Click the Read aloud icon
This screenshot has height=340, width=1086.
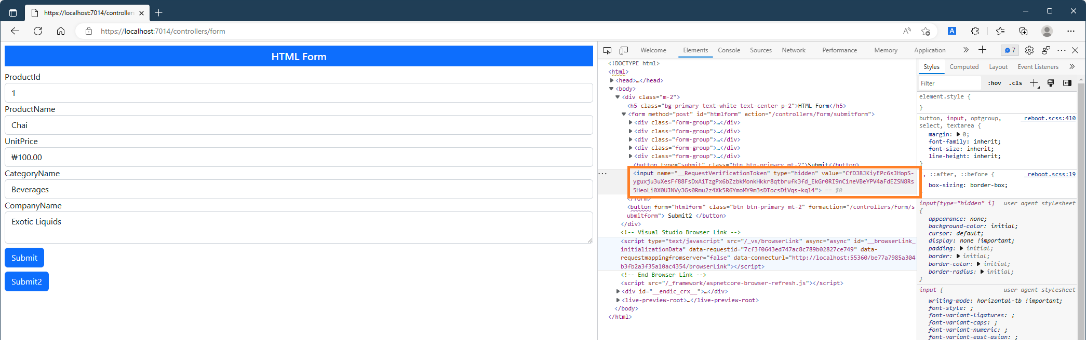pos(907,31)
